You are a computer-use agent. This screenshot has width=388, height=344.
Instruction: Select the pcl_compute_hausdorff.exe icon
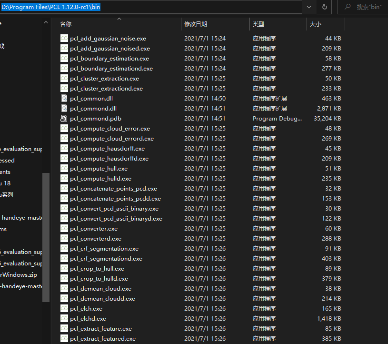point(63,148)
